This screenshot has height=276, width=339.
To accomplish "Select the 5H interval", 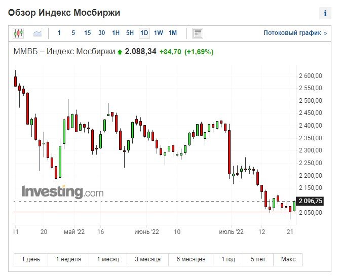I will coord(130,33).
